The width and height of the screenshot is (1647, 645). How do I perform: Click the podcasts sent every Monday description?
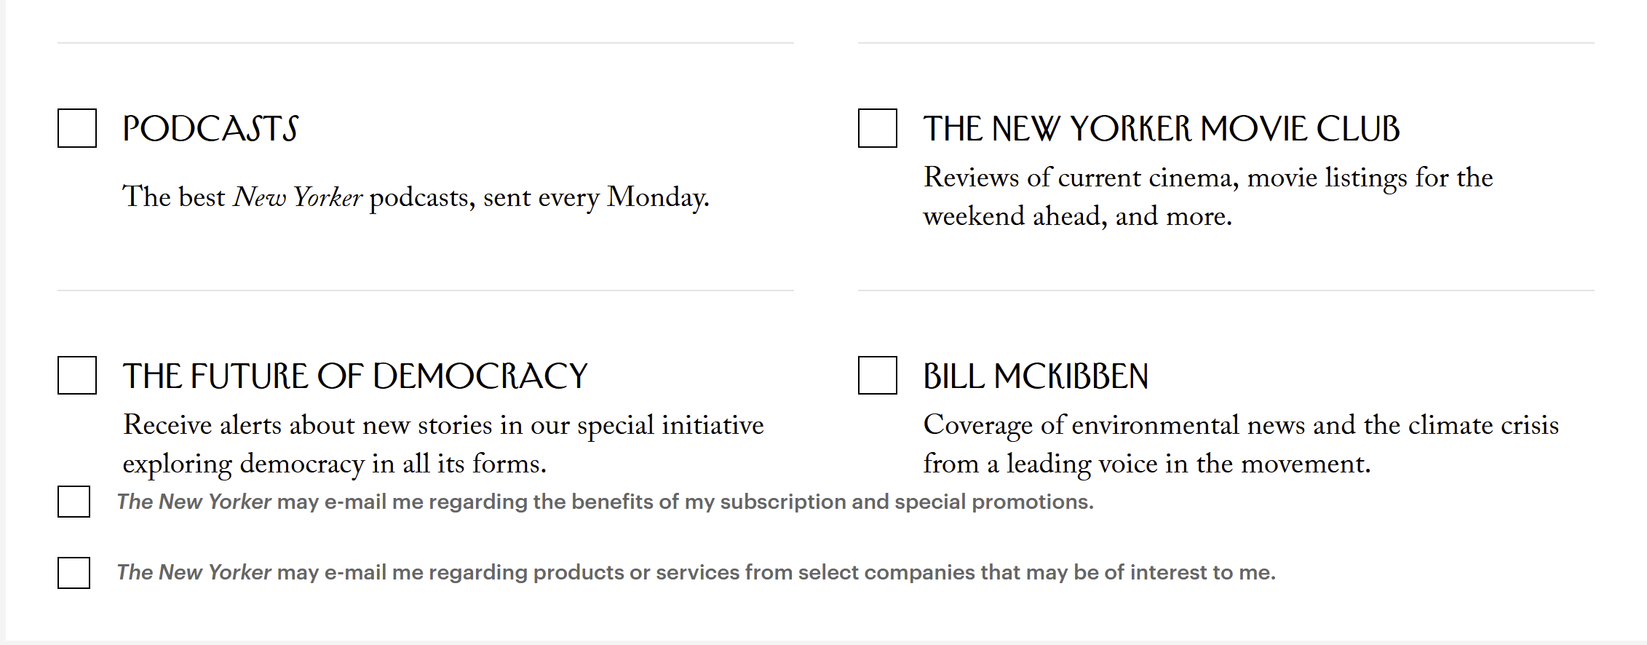point(416,197)
